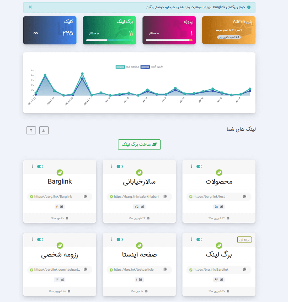Open statistics chart icon on محصولات card
Image resolution: width=288 pixels, height=302 pixels.
[221, 207]
